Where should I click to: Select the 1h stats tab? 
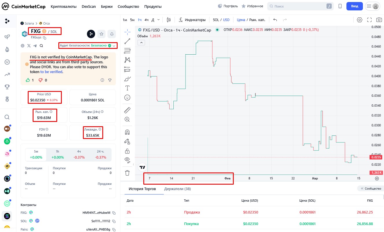pyautogui.click(x=57, y=155)
